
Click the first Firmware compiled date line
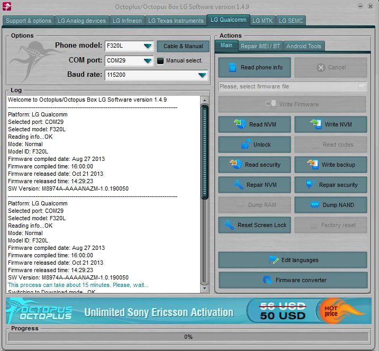tap(56, 159)
